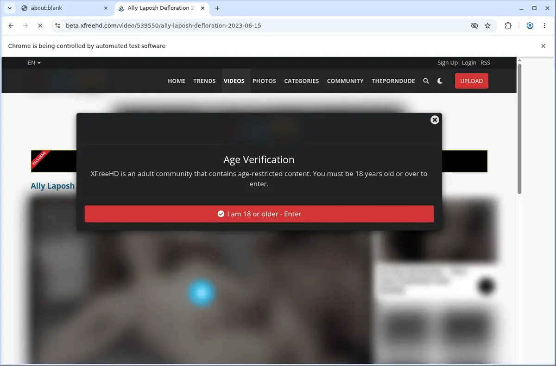Open the Chrome profile avatar icon
Image resolution: width=556 pixels, height=366 pixels.
coord(530,25)
